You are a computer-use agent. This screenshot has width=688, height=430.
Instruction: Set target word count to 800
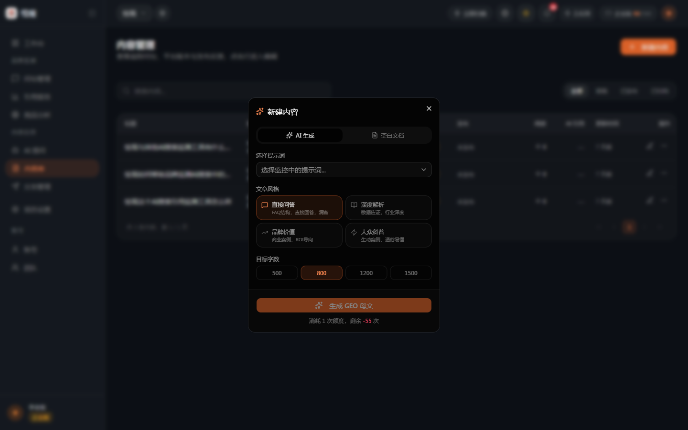322,273
